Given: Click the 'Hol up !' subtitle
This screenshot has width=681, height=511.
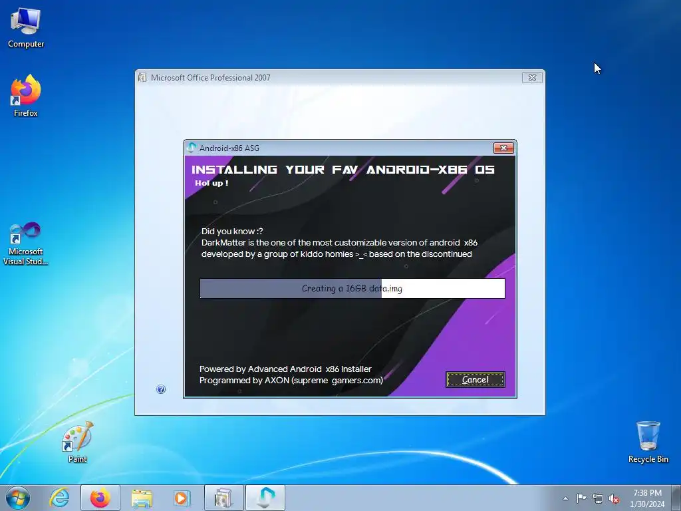Looking at the screenshot, I should [x=211, y=183].
